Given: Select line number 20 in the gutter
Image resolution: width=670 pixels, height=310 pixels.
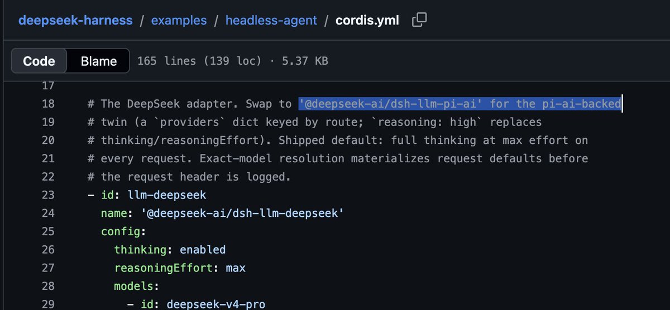Looking at the screenshot, I should (x=48, y=141).
